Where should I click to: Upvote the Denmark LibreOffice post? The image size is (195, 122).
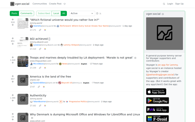point(13,114)
